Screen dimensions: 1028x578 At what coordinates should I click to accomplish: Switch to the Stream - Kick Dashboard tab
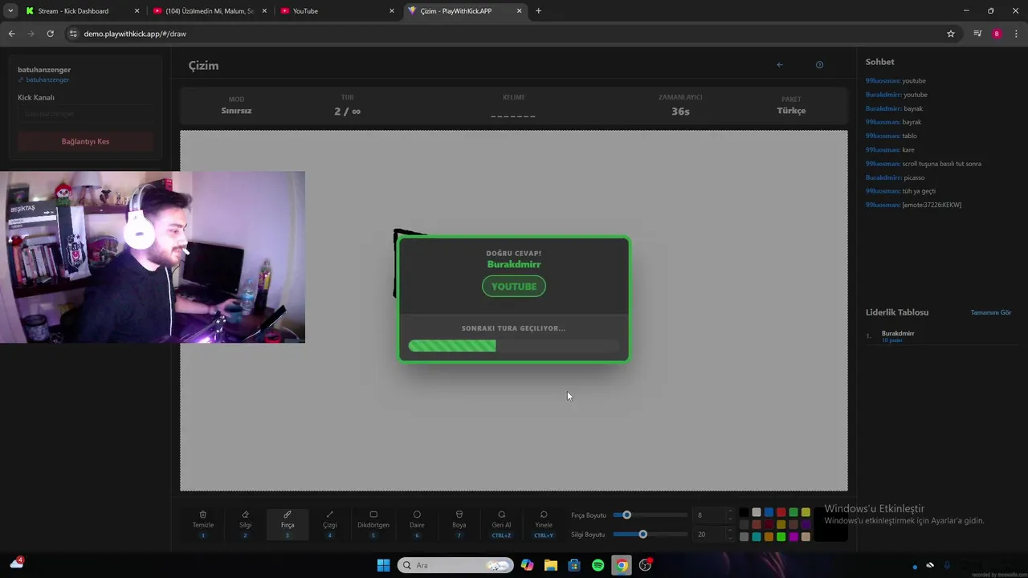click(x=83, y=11)
